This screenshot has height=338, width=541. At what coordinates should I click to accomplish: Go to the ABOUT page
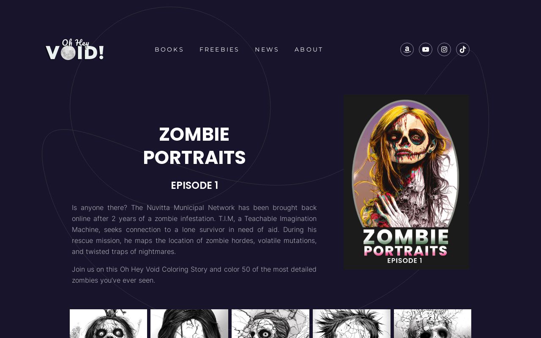(x=309, y=49)
